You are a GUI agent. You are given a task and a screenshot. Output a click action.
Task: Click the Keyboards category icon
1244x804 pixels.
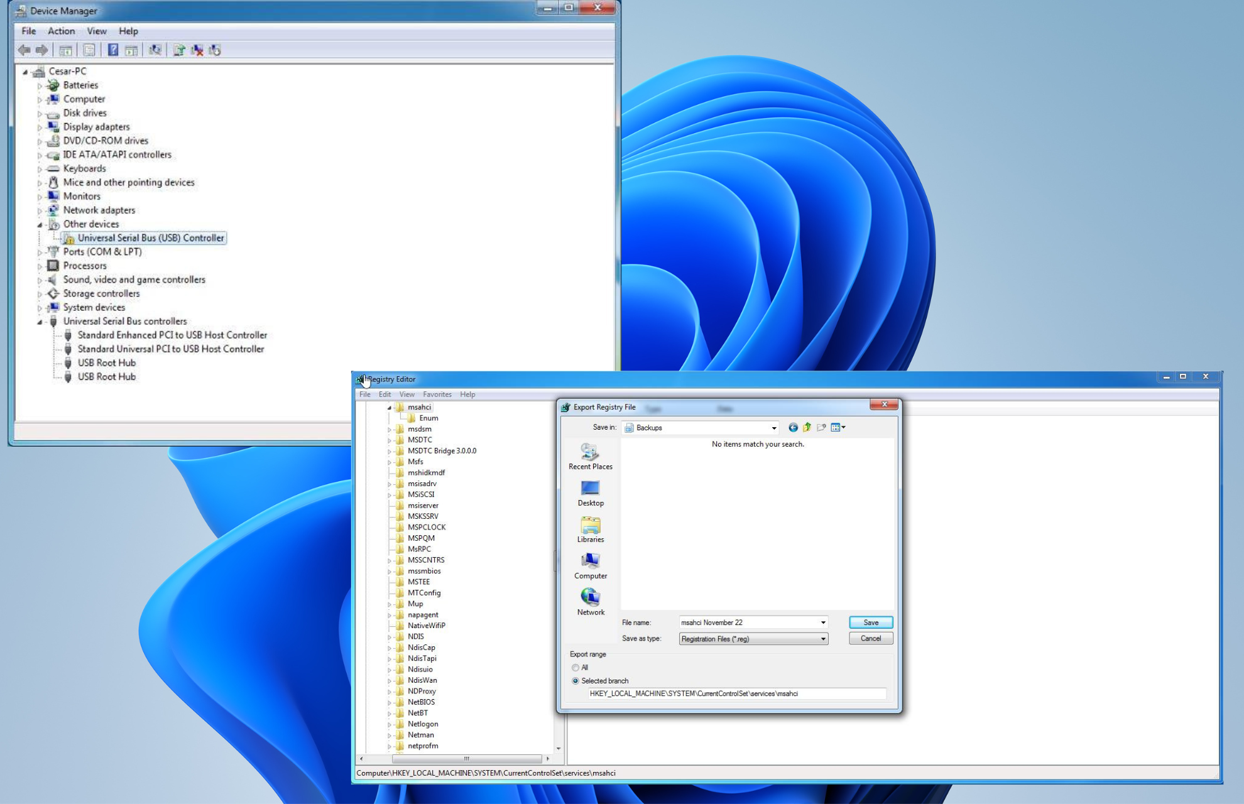(53, 168)
